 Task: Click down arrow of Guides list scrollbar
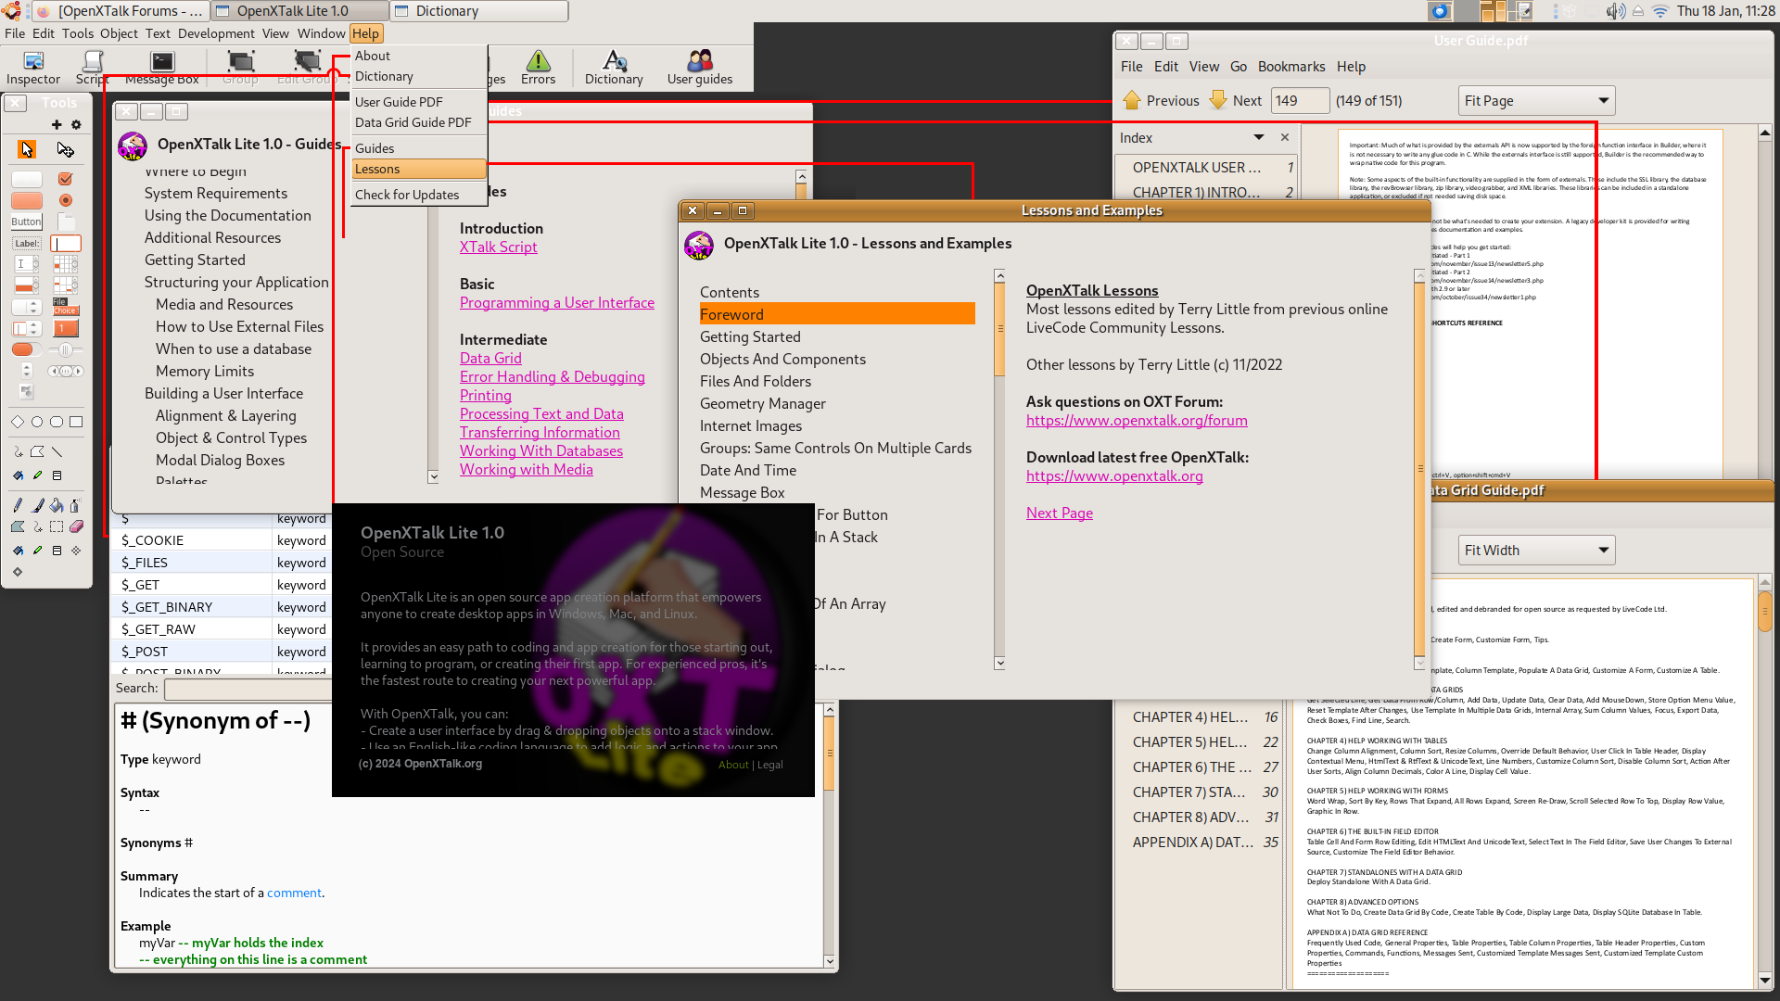(x=433, y=476)
